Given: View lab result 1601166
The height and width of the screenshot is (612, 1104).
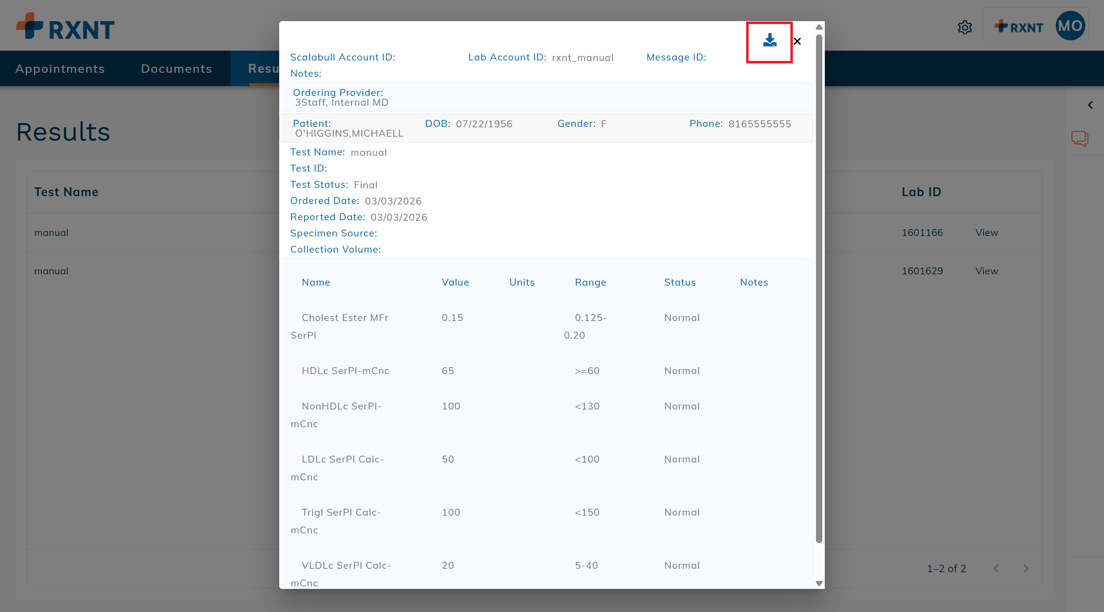Looking at the screenshot, I should tap(986, 233).
